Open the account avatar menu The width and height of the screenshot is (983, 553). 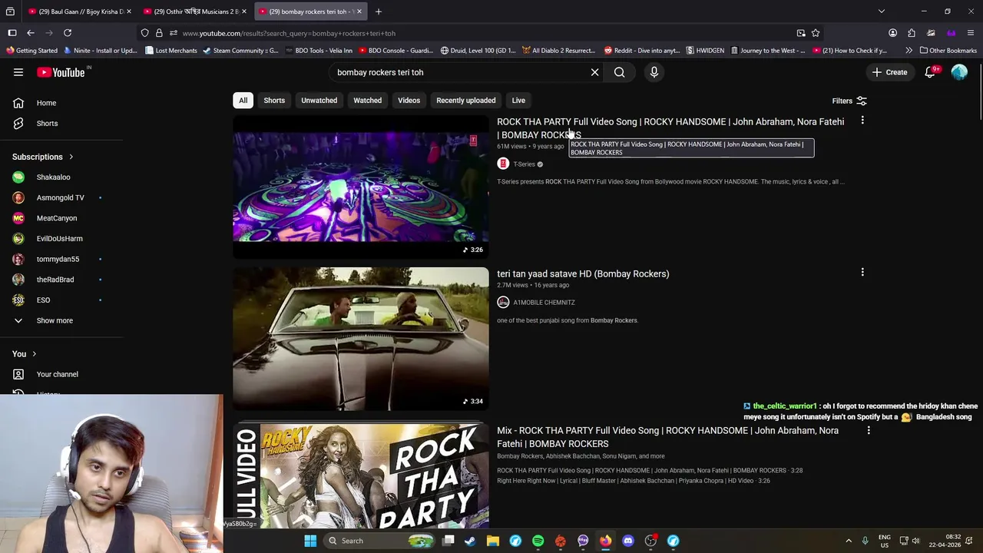[959, 72]
